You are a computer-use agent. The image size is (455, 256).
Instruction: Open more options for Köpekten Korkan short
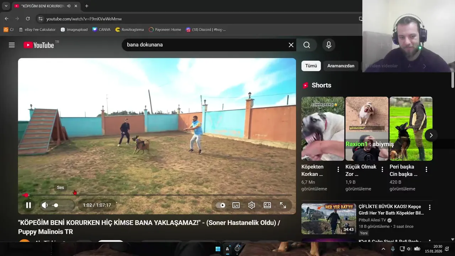[x=338, y=170]
